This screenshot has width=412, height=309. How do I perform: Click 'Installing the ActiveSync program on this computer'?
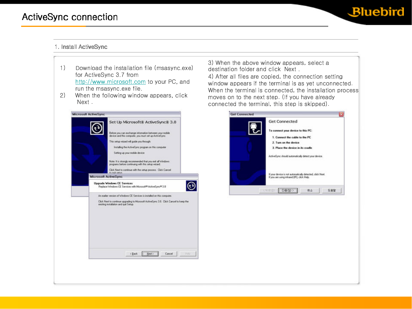point(140,147)
